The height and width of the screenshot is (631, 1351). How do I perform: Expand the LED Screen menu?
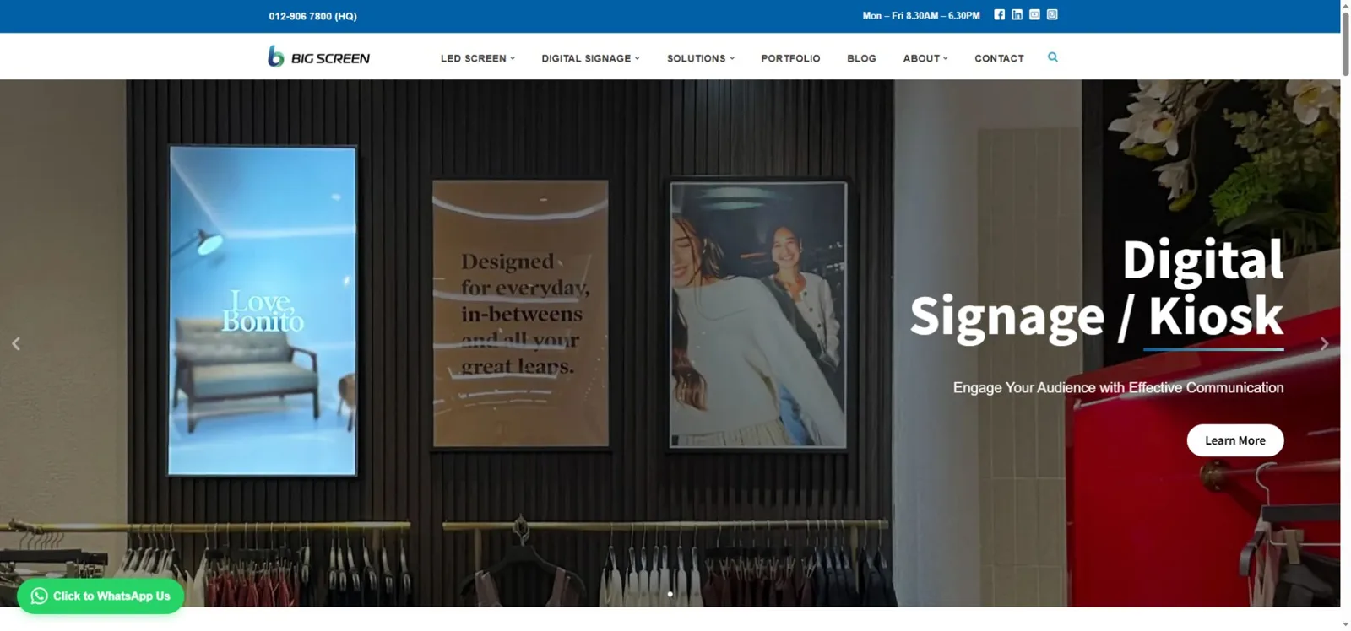pyautogui.click(x=478, y=58)
